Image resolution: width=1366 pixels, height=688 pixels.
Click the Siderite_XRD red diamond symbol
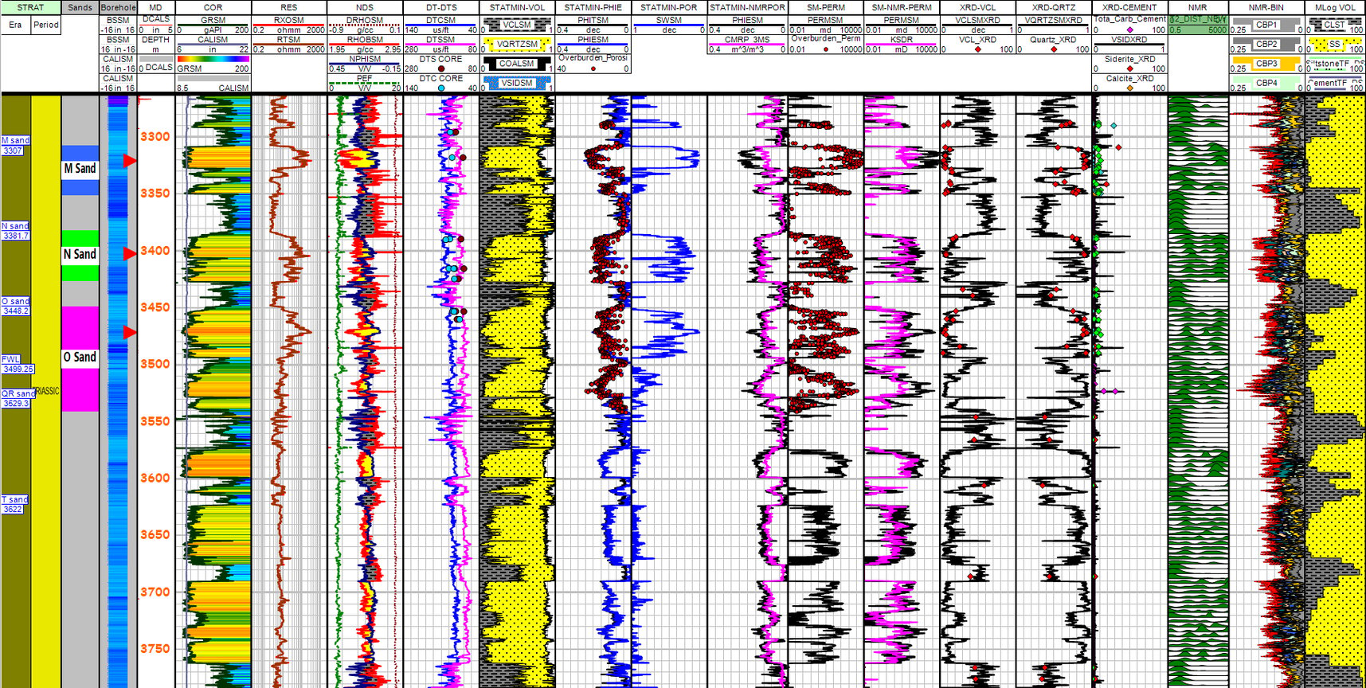pyautogui.click(x=1129, y=69)
